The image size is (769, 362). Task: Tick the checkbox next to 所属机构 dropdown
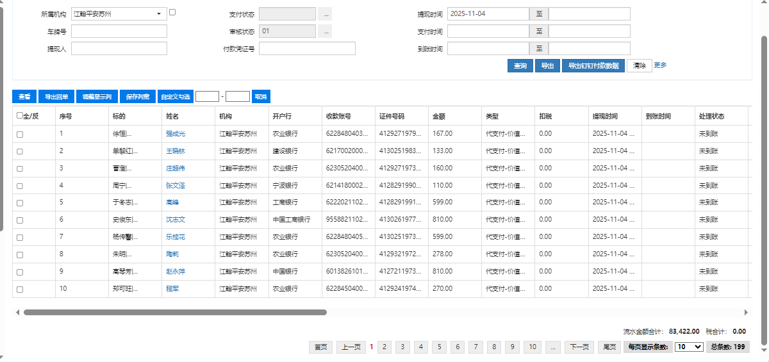click(x=172, y=12)
